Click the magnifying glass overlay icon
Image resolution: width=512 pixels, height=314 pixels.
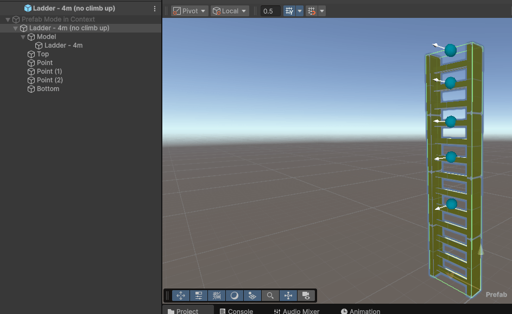point(270,296)
